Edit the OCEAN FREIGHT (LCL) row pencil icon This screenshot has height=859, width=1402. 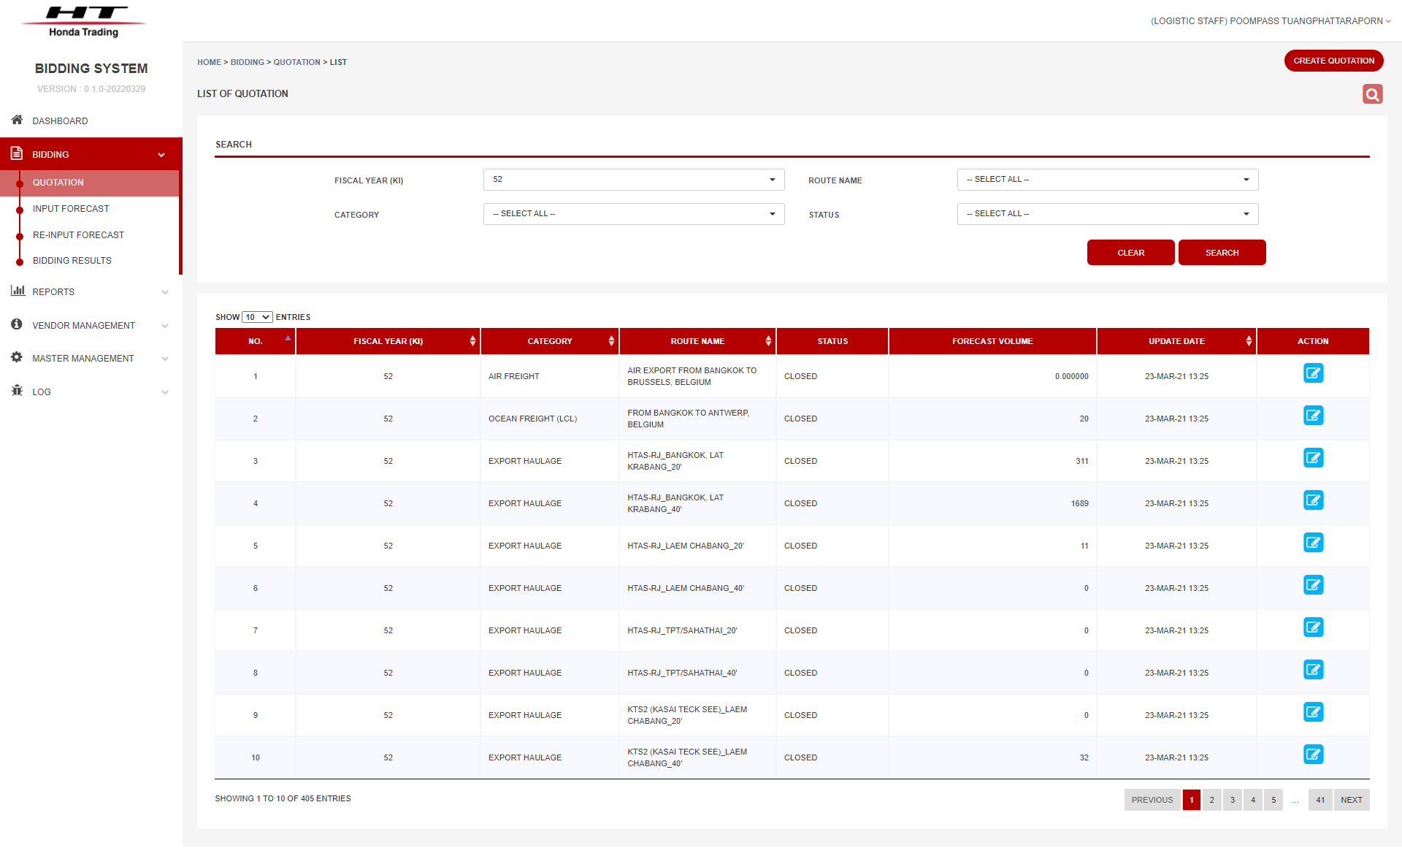1313,415
